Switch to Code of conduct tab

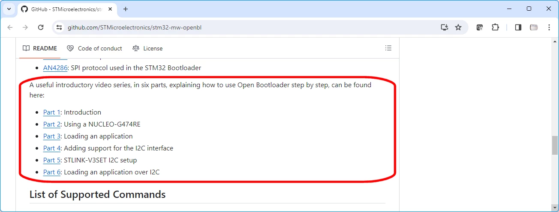click(94, 48)
